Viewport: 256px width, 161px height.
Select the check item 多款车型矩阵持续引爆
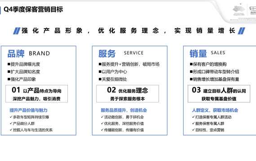(x=29, y=117)
